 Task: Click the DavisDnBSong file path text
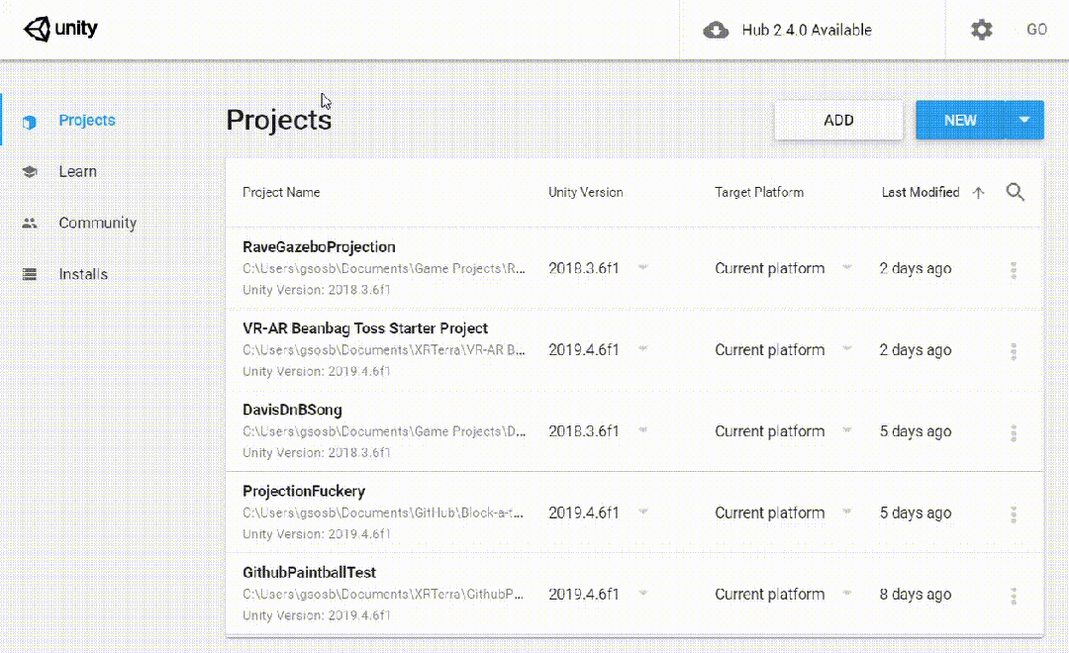pyautogui.click(x=384, y=431)
